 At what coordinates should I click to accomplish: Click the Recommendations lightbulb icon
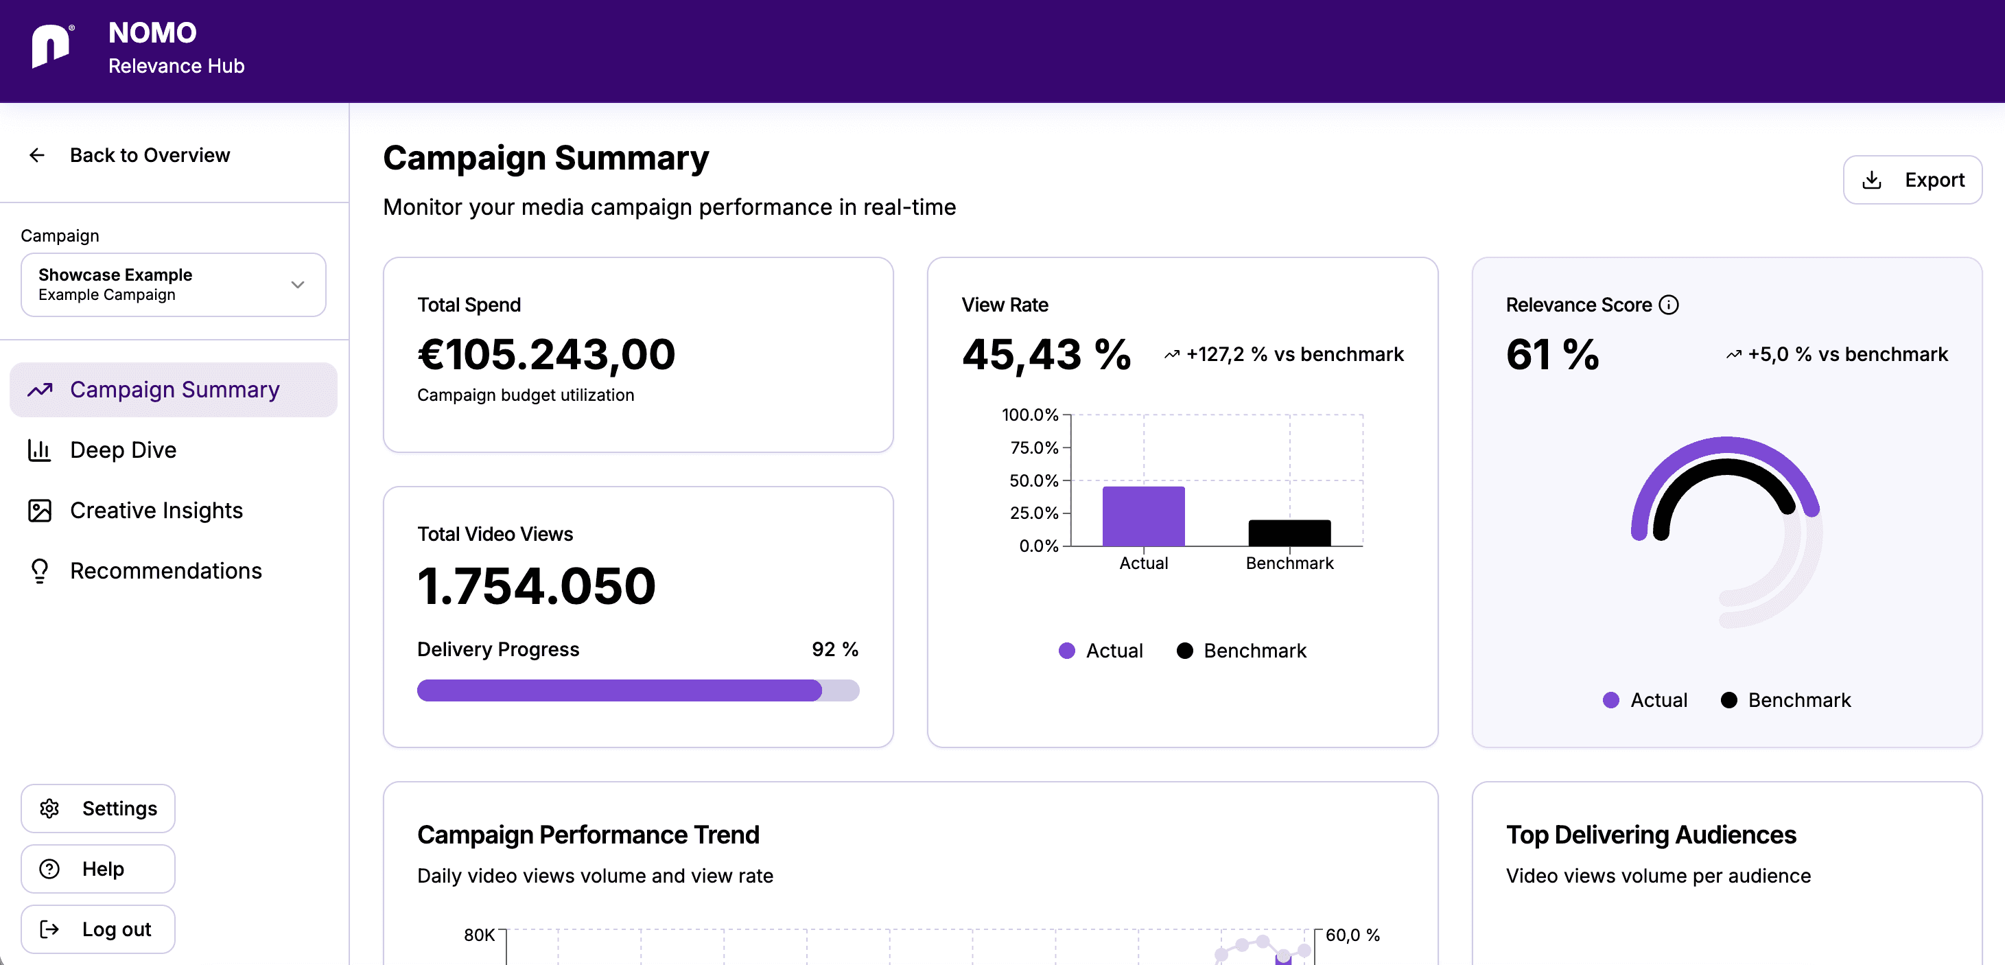coord(39,570)
